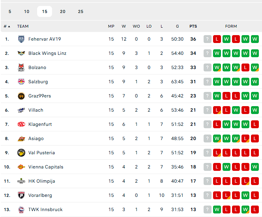Viewport: 262px width, 217px height.
Task: Click the Vienna Capitals logo
Action: (21, 167)
